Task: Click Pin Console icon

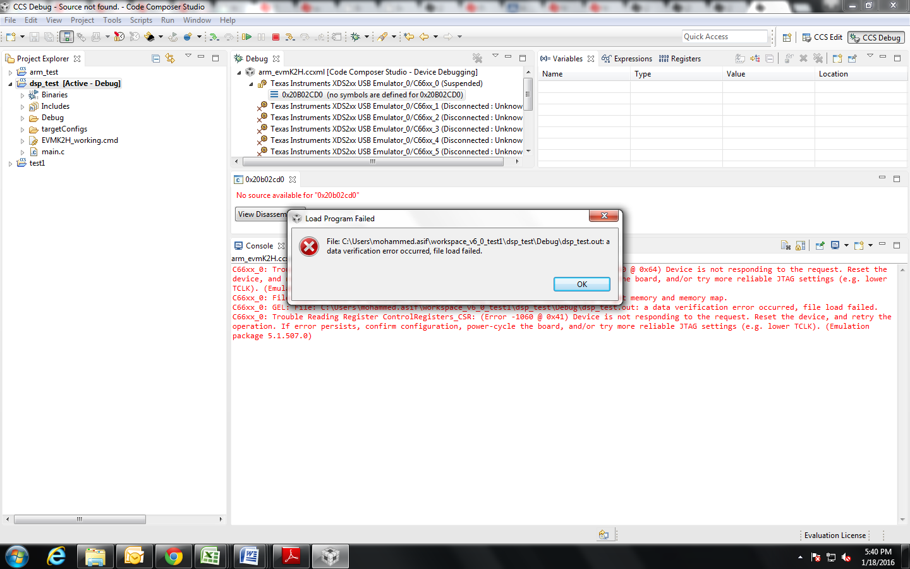Action: pos(820,245)
